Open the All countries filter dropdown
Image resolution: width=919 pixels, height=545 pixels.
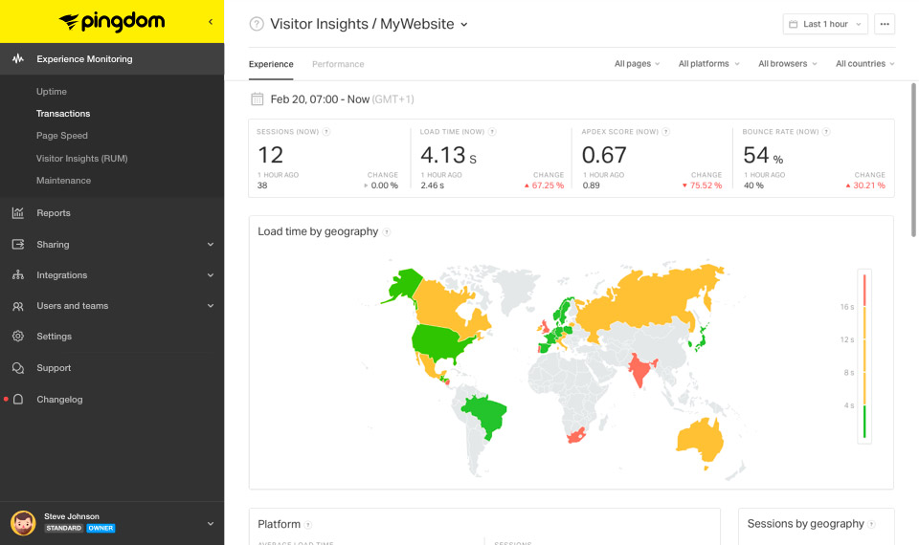864,64
